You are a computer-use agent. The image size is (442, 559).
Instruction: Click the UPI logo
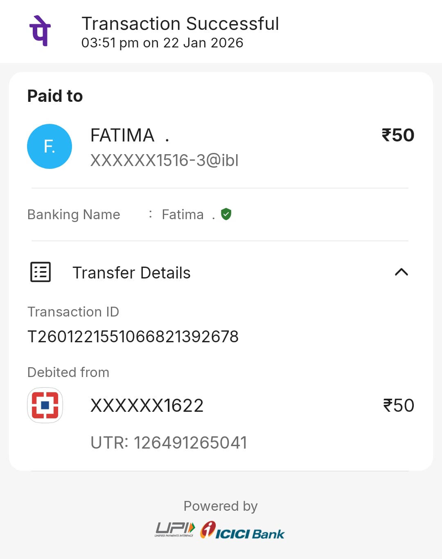[x=175, y=530]
